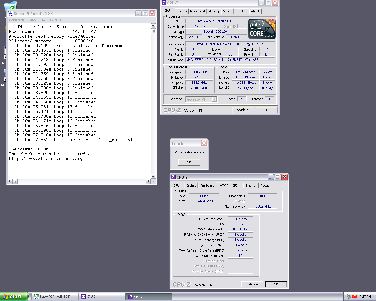
Task: Minimize the Super PI window
Action: point(138,13)
